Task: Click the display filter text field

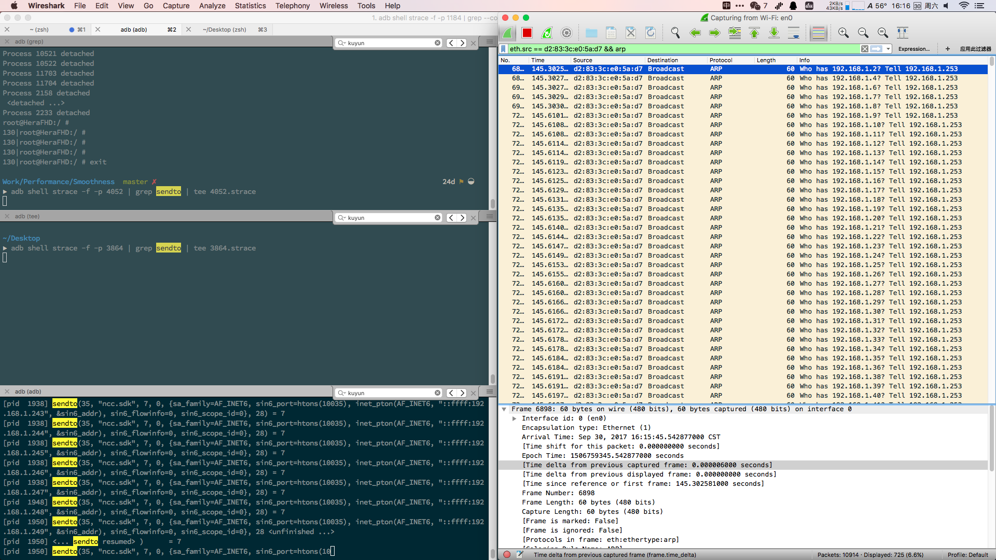Action: coord(674,49)
